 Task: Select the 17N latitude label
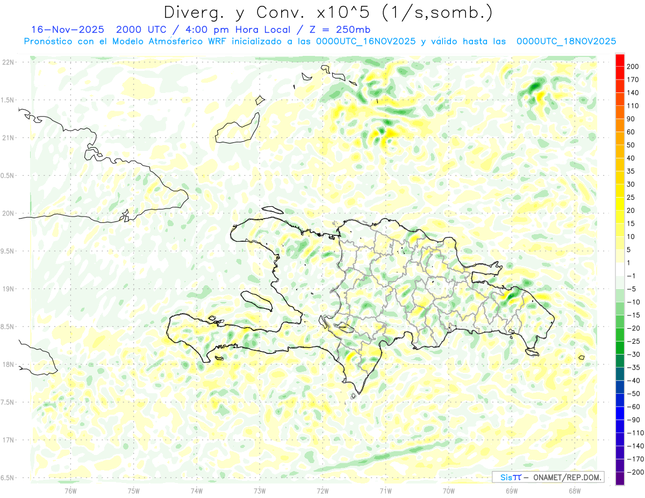(9, 440)
